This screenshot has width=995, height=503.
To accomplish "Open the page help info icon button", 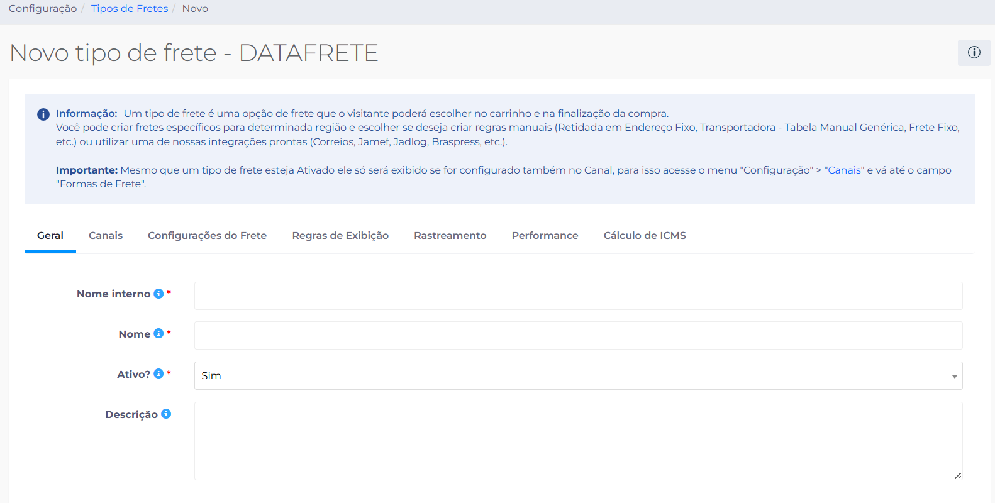I will coord(974,53).
